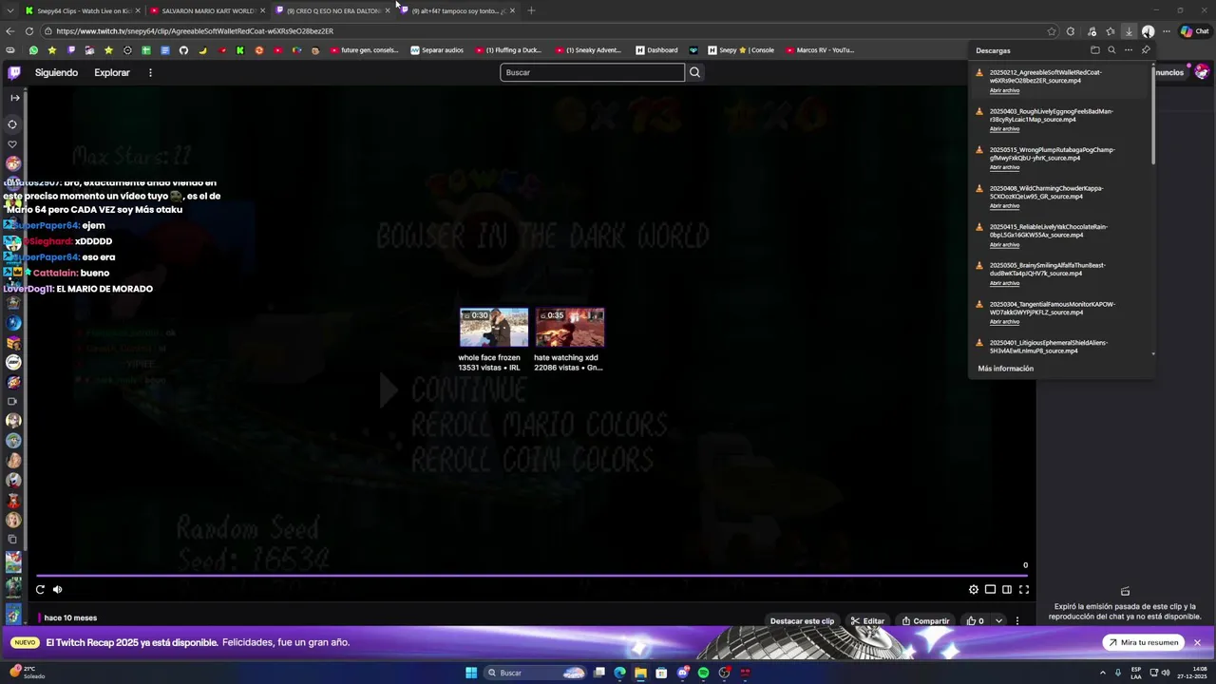Open the Siguiendo tab on Twitch

pyautogui.click(x=56, y=72)
